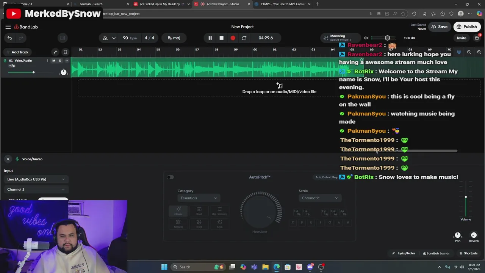The image size is (485, 273).
Task: Toggle loop cycle mode
Action: click(244, 38)
